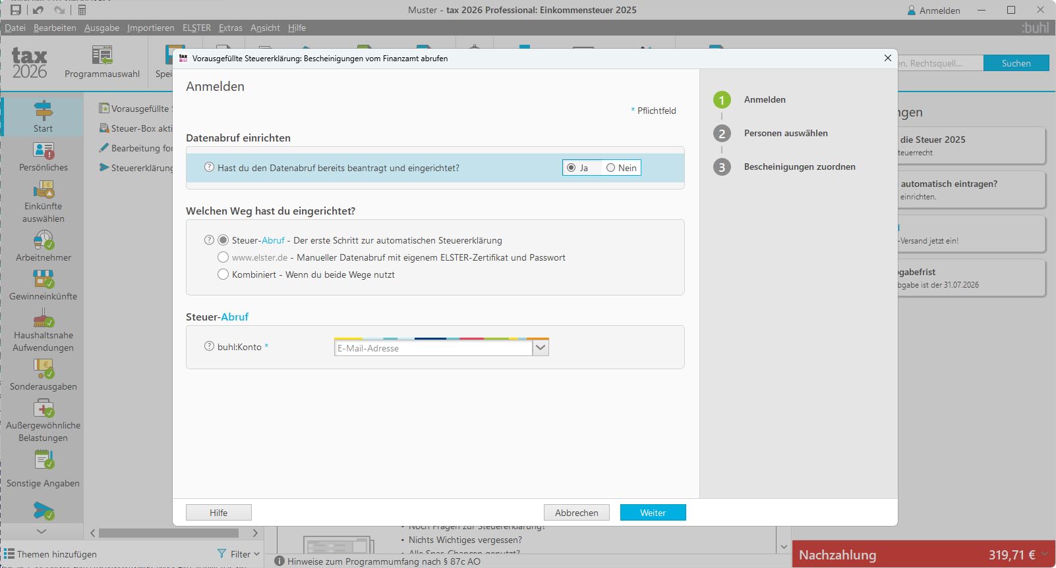The height and width of the screenshot is (568, 1056).
Task: Click the help icon next to Datenabruf question
Action: [x=209, y=167]
